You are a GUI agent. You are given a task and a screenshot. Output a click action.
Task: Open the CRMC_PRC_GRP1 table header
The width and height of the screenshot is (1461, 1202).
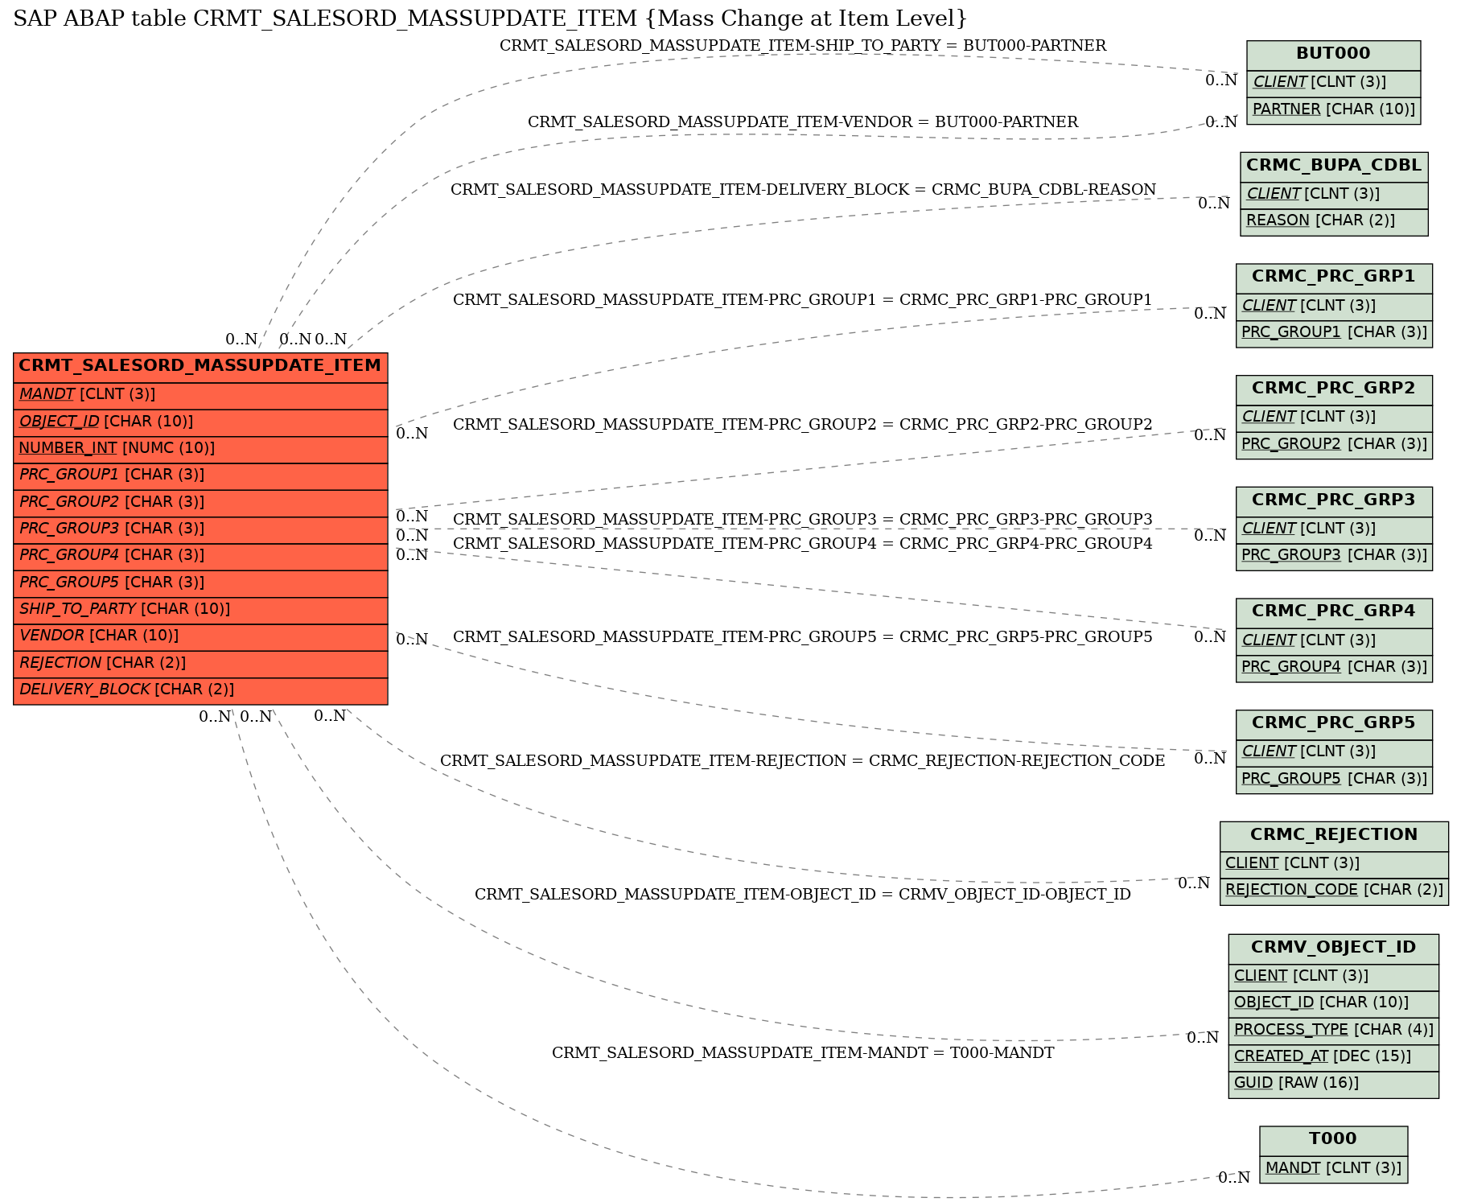[1334, 278]
